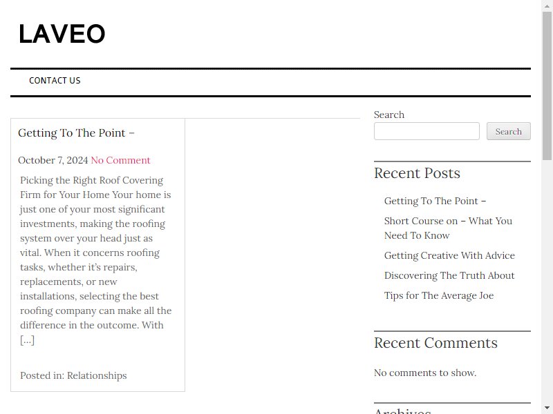The image size is (553, 414).
Task: Click the scrollbar track below the thumb
Action: pos(547,282)
